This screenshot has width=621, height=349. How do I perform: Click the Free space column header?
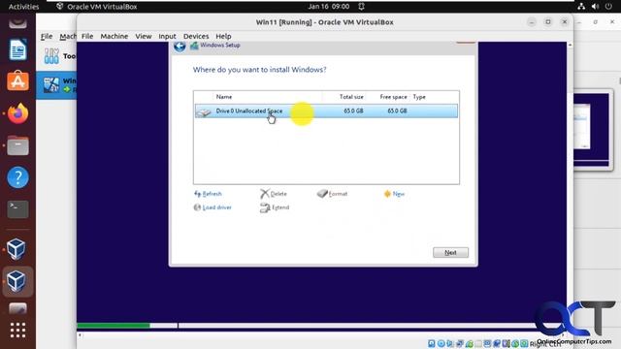(x=393, y=97)
